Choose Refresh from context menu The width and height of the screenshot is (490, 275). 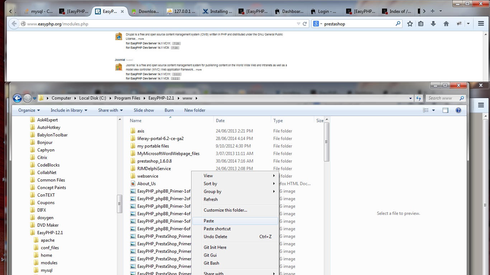235,199
